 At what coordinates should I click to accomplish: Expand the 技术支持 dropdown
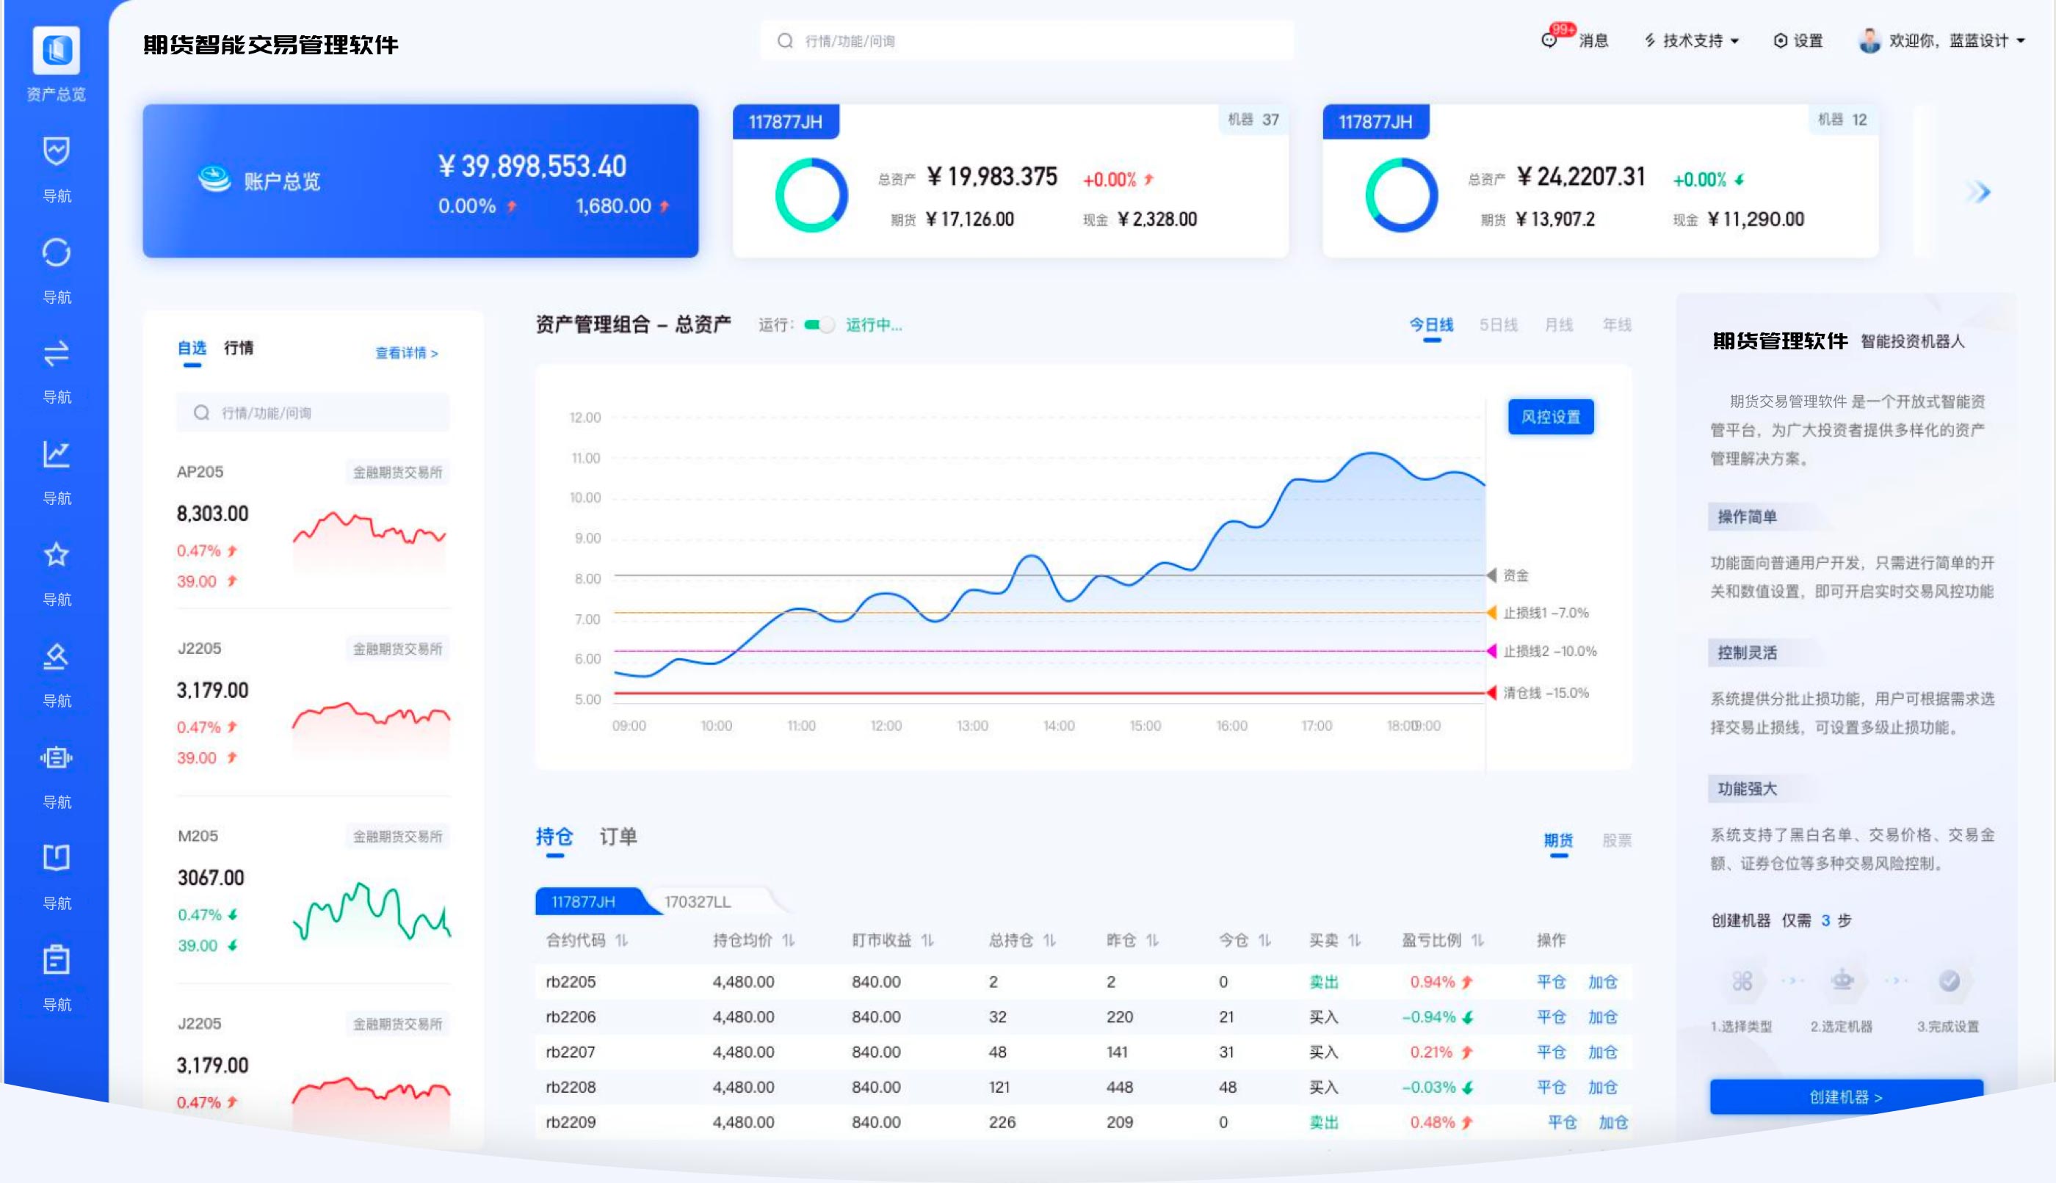[1693, 40]
